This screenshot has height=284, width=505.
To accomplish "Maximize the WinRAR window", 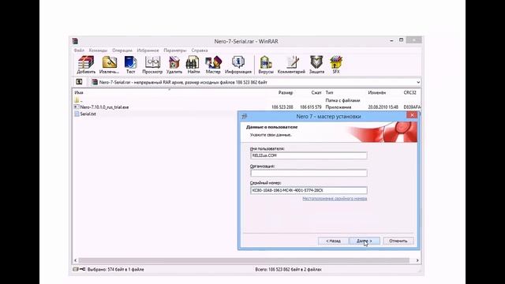I will click(x=401, y=40).
